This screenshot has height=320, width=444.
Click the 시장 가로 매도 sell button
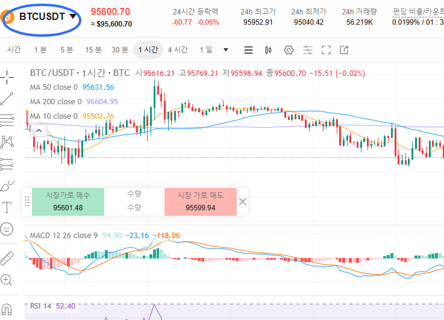pyautogui.click(x=201, y=202)
